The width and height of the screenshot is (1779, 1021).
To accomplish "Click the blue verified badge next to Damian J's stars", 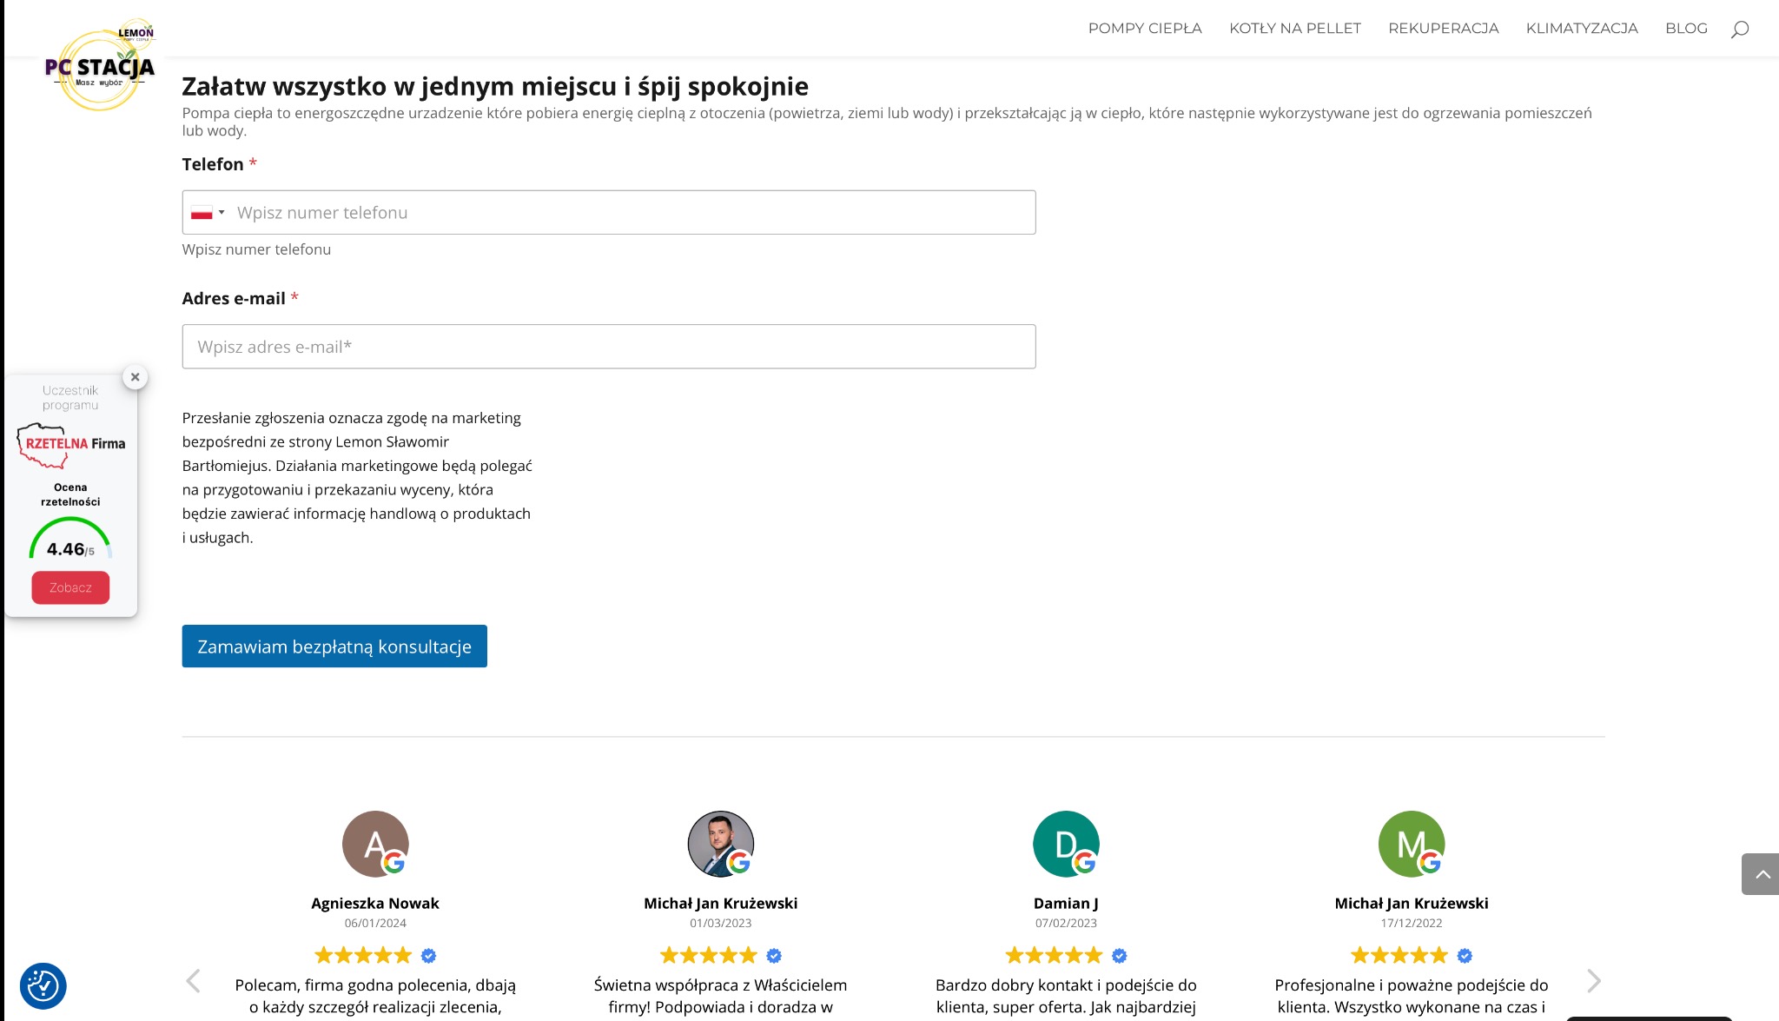I will pyautogui.click(x=1119, y=955).
